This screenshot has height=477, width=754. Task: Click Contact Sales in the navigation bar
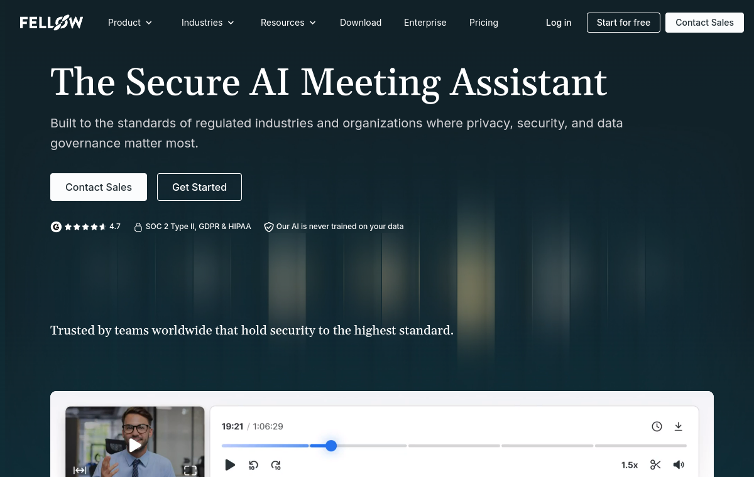tap(704, 23)
